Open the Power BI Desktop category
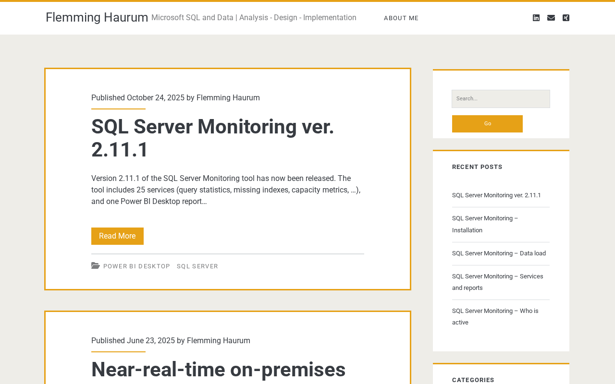Image resolution: width=615 pixels, height=384 pixels. [137, 266]
